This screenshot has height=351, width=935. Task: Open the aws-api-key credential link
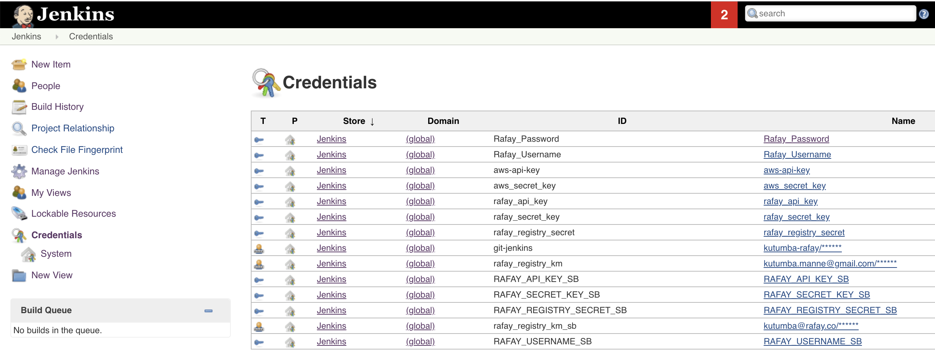(787, 170)
